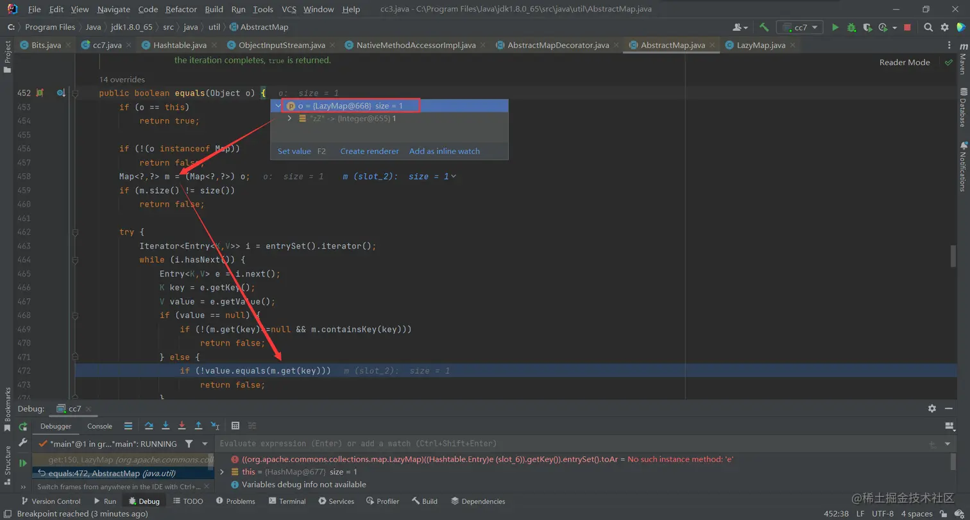Click the Force Step Into icon
This screenshot has height=520, width=970.
[x=182, y=426]
